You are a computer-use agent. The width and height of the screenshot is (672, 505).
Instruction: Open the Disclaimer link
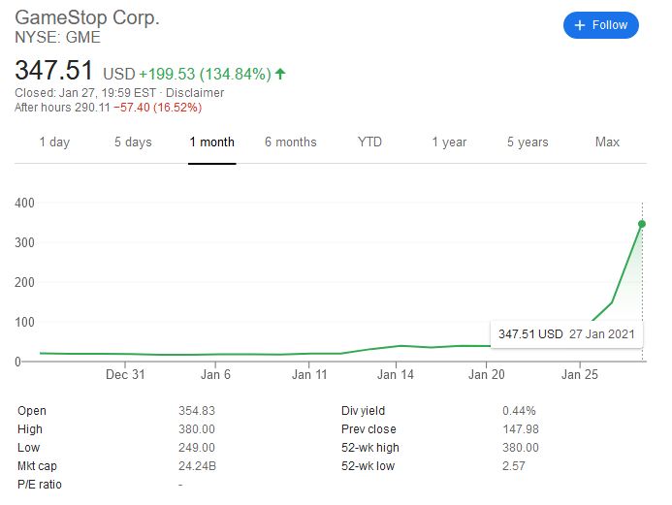195,92
